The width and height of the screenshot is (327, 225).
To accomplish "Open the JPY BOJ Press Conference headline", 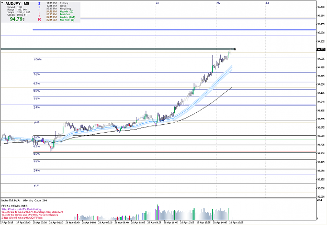I will click(30, 215).
